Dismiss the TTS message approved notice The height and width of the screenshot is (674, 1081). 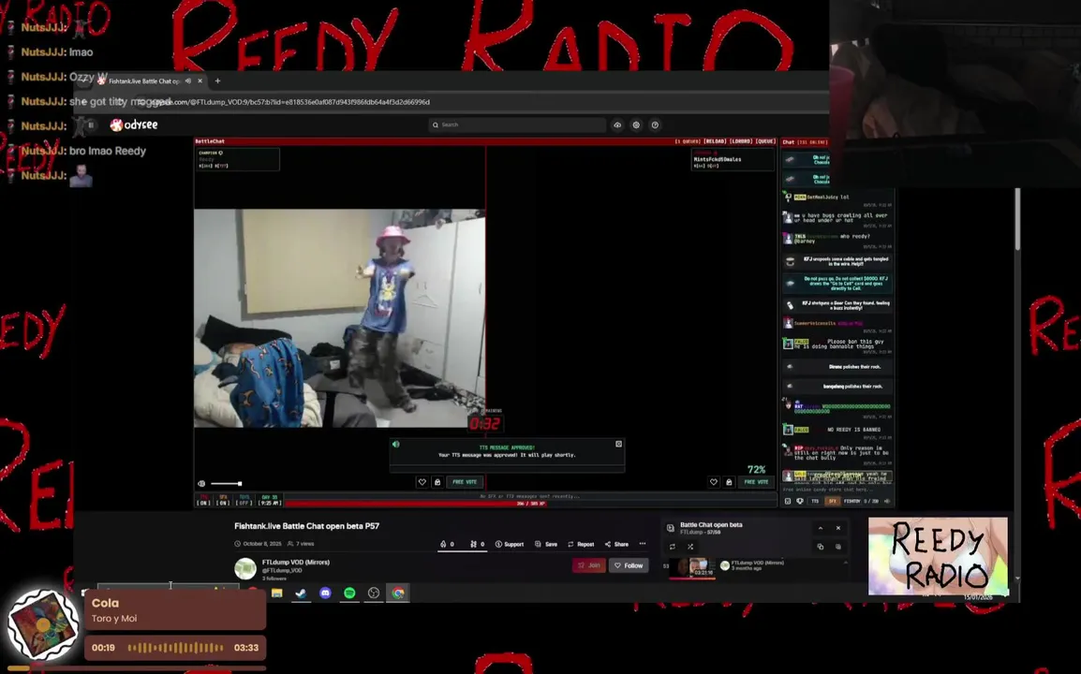tap(618, 444)
